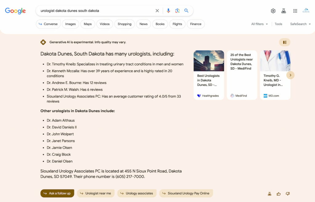The width and height of the screenshot is (315, 202).
Task: Switch to the Converse tab
Action: click(48, 24)
